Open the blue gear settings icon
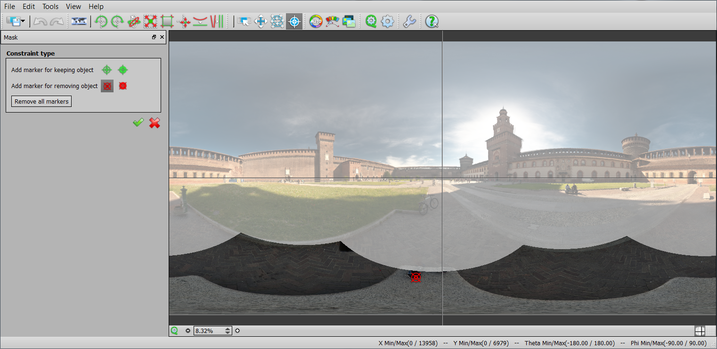Viewport: 717px width, 349px height. (387, 21)
